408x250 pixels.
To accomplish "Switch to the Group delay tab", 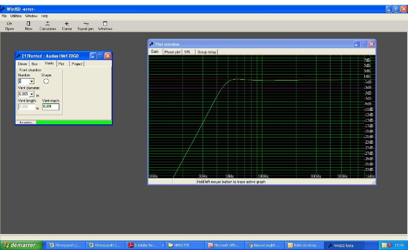I will click(207, 52).
